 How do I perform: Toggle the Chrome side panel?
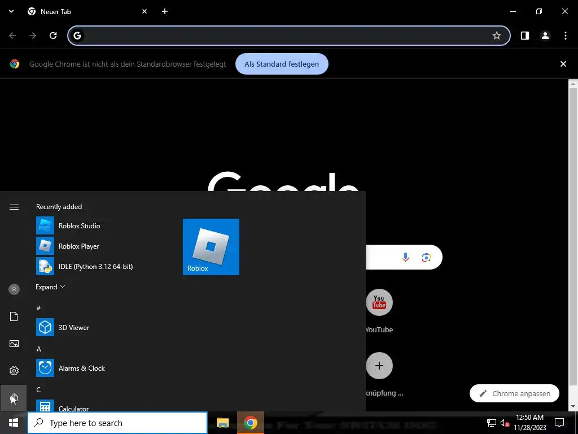click(524, 36)
